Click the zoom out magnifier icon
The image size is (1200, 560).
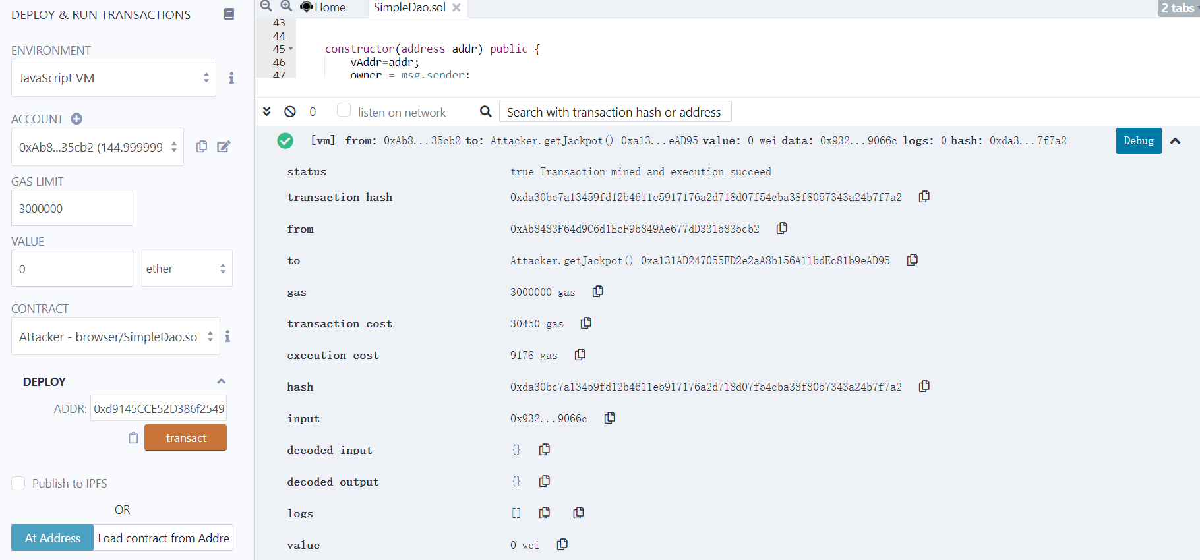click(x=266, y=6)
